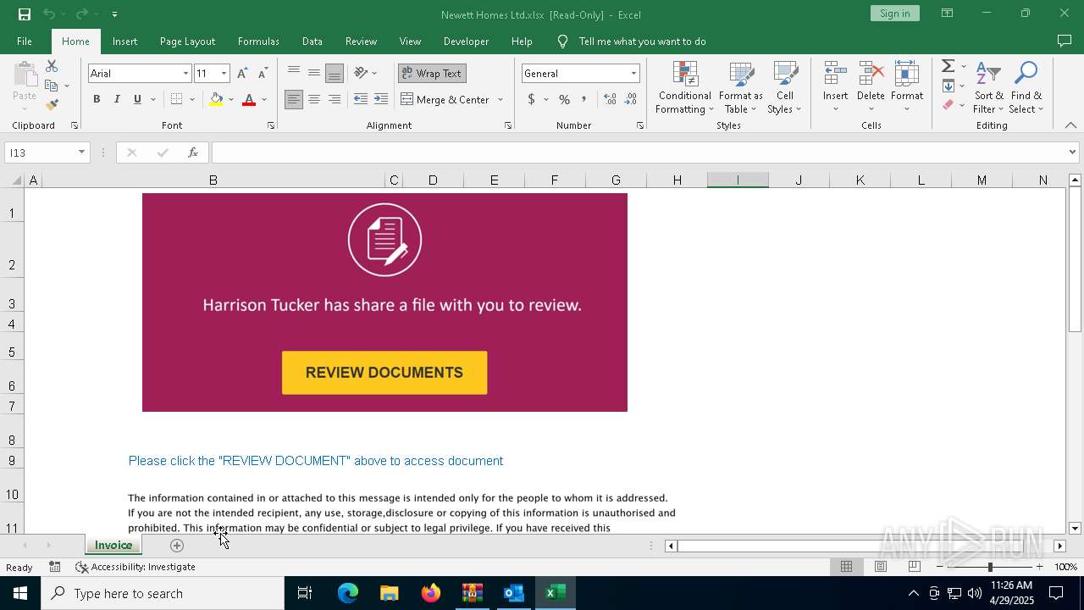Click the Copy icon in Clipboard
This screenshot has height=610, width=1084.
click(x=51, y=86)
